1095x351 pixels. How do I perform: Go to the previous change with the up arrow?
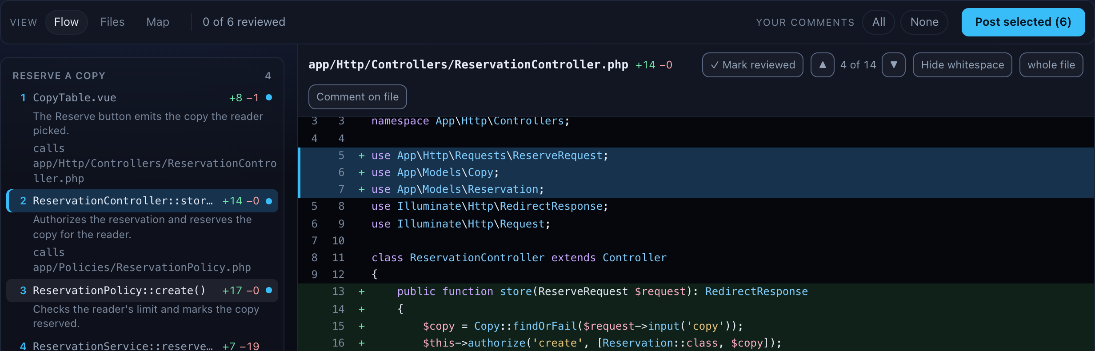point(822,65)
